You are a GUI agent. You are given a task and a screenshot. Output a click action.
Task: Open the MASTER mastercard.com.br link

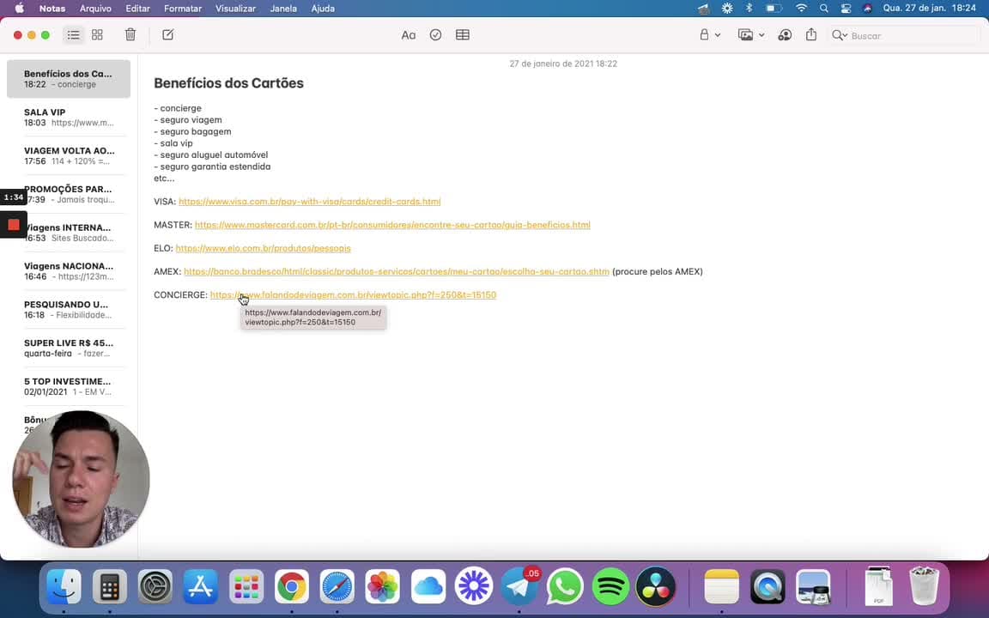click(x=392, y=225)
